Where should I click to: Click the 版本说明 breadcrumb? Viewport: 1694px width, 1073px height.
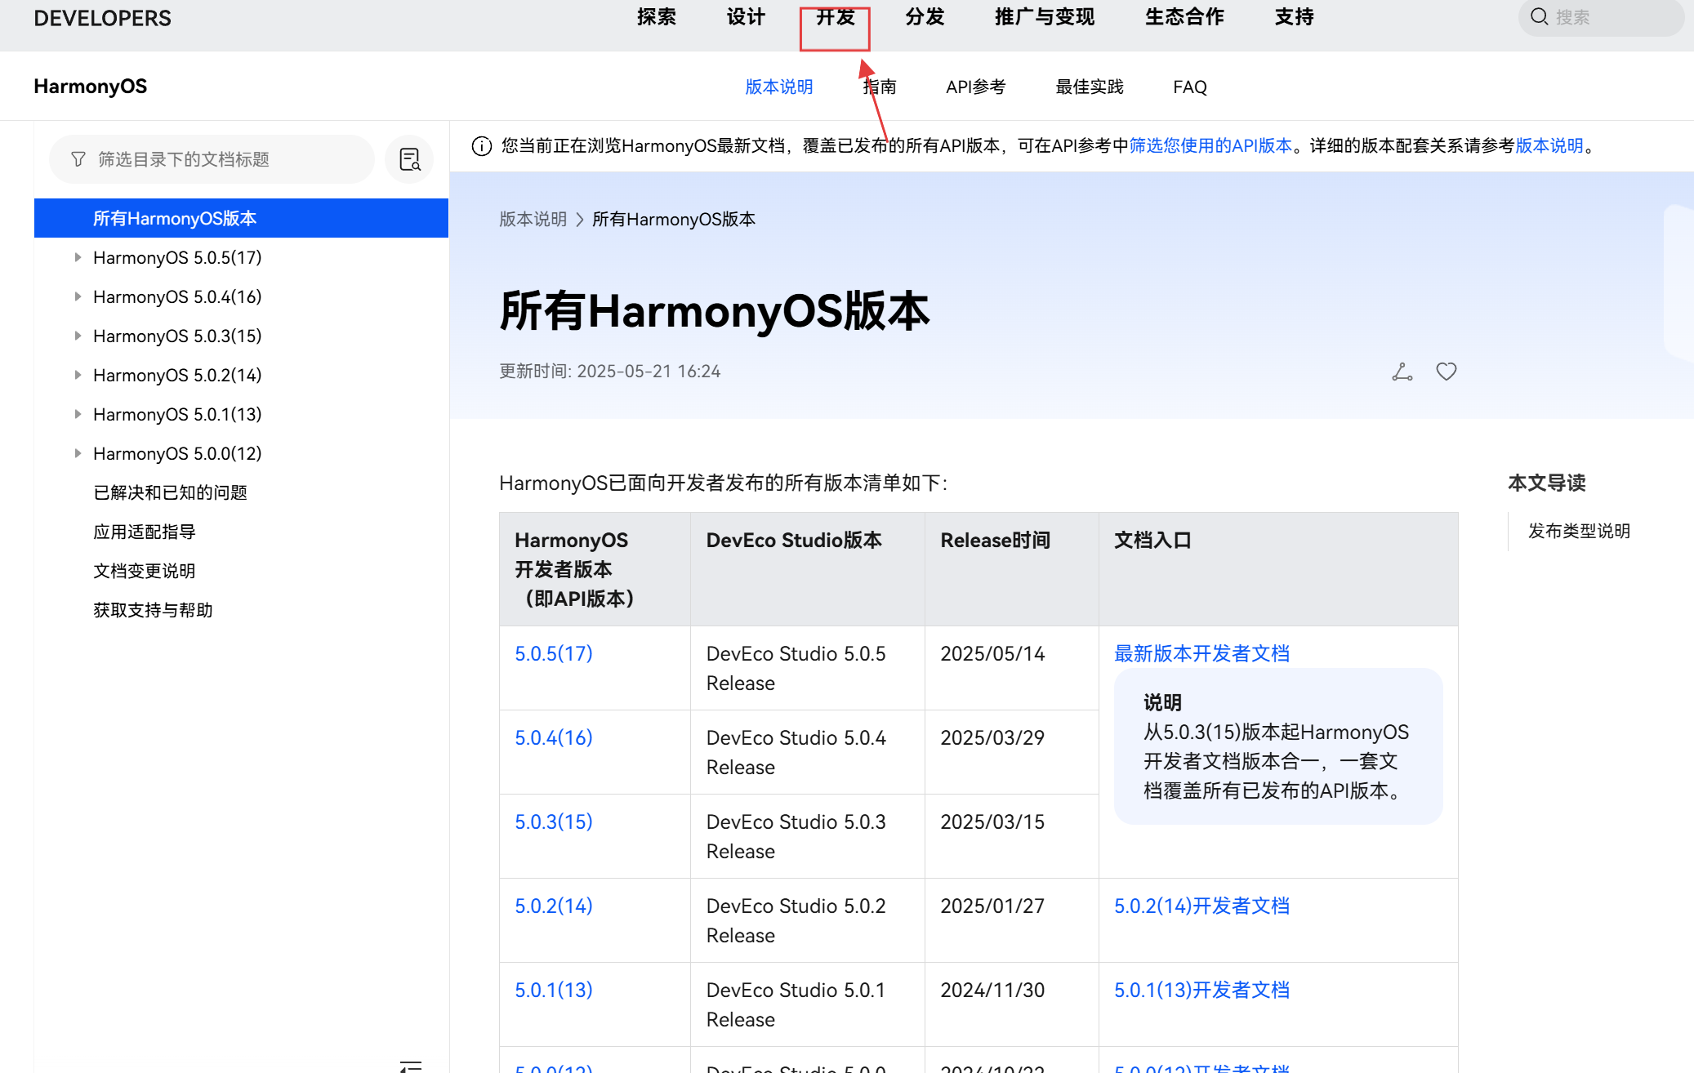533,220
